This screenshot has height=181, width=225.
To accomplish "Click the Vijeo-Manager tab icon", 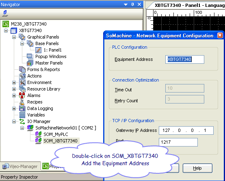I will pos(5,166).
